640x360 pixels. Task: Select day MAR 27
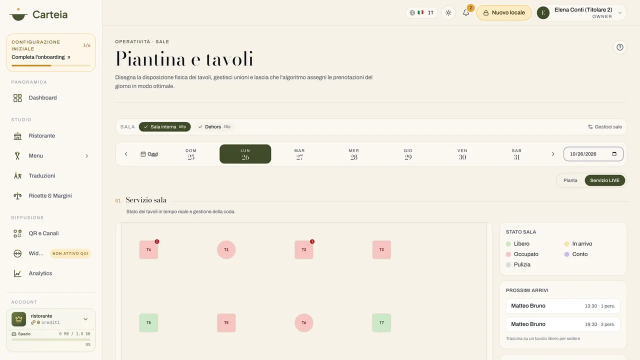299,154
